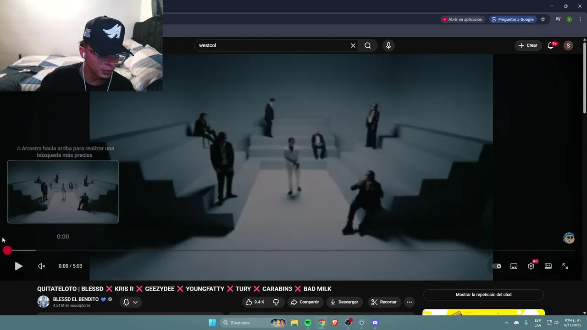The width and height of the screenshot is (587, 330).
Task: Click the video title QUITATELOTO text
Action: pos(184,289)
